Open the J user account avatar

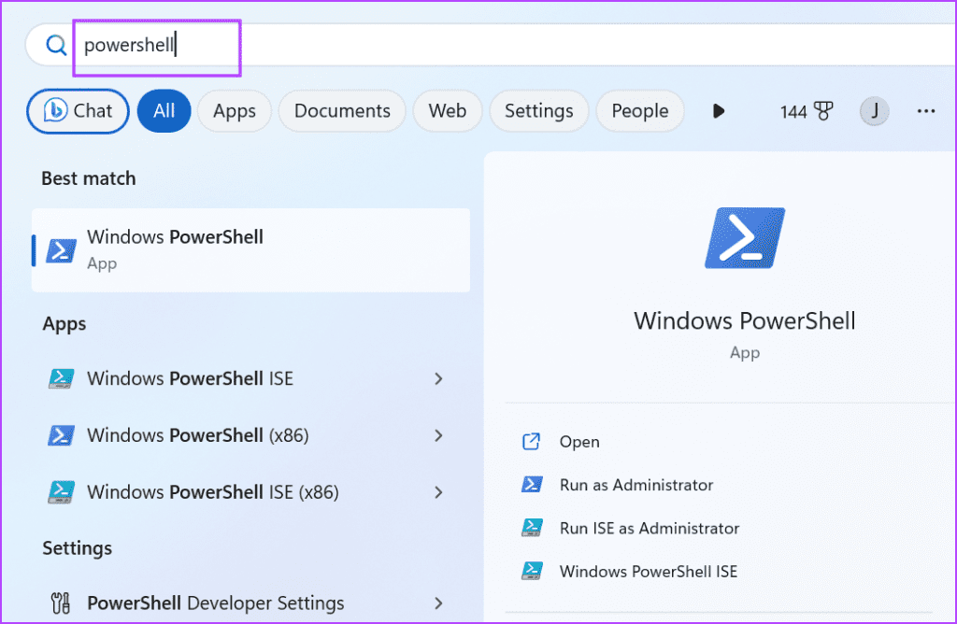[x=874, y=111]
